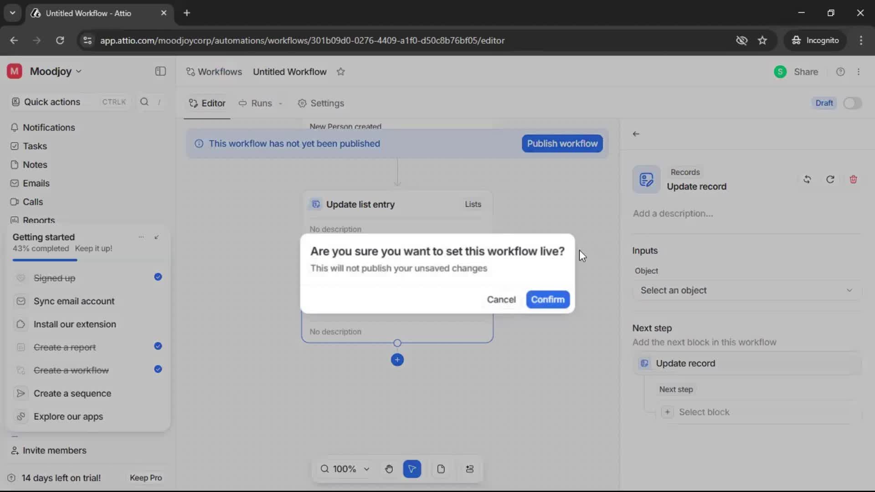
Task: Star the Untitled Workflow as favorite
Action: point(341,72)
